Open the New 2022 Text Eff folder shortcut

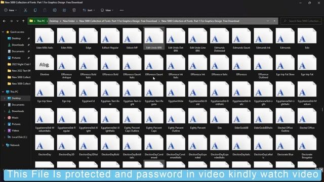(x=19, y=71)
